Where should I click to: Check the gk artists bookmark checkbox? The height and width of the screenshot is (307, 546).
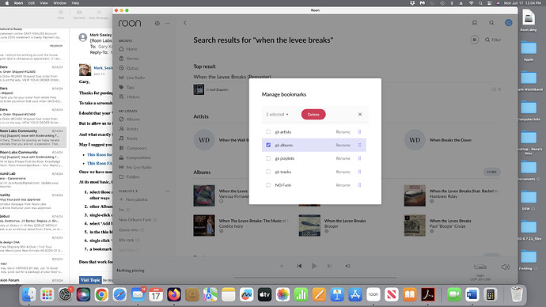pyautogui.click(x=268, y=132)
